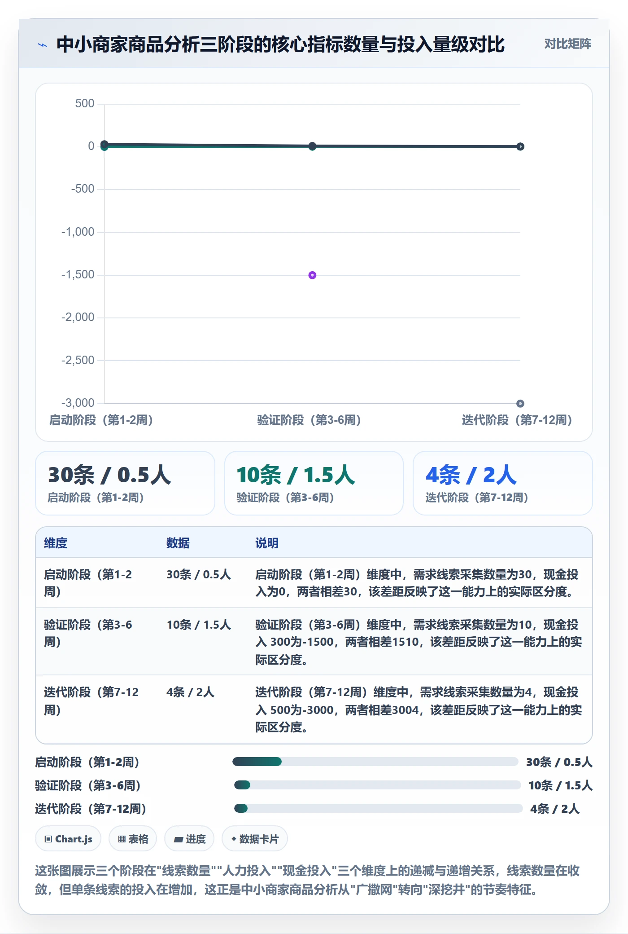Click the x-axis label 验证阶段(第3-6周)
Screen dimensions: 628x934
[309, 420]
